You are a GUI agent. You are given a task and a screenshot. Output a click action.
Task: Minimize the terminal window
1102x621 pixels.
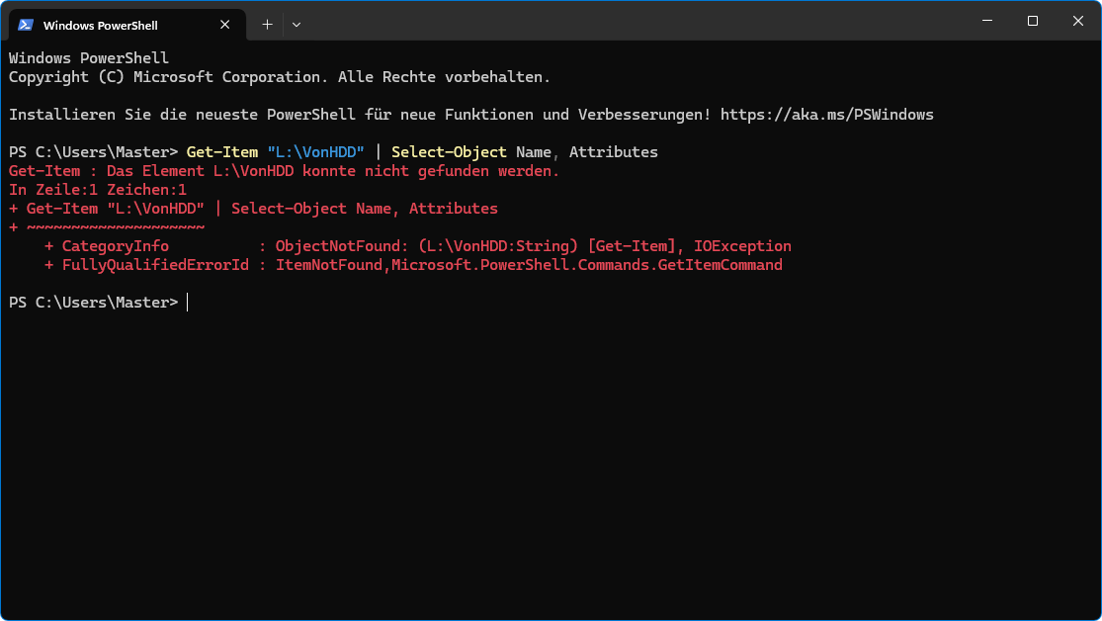click(x=987, y=21)
